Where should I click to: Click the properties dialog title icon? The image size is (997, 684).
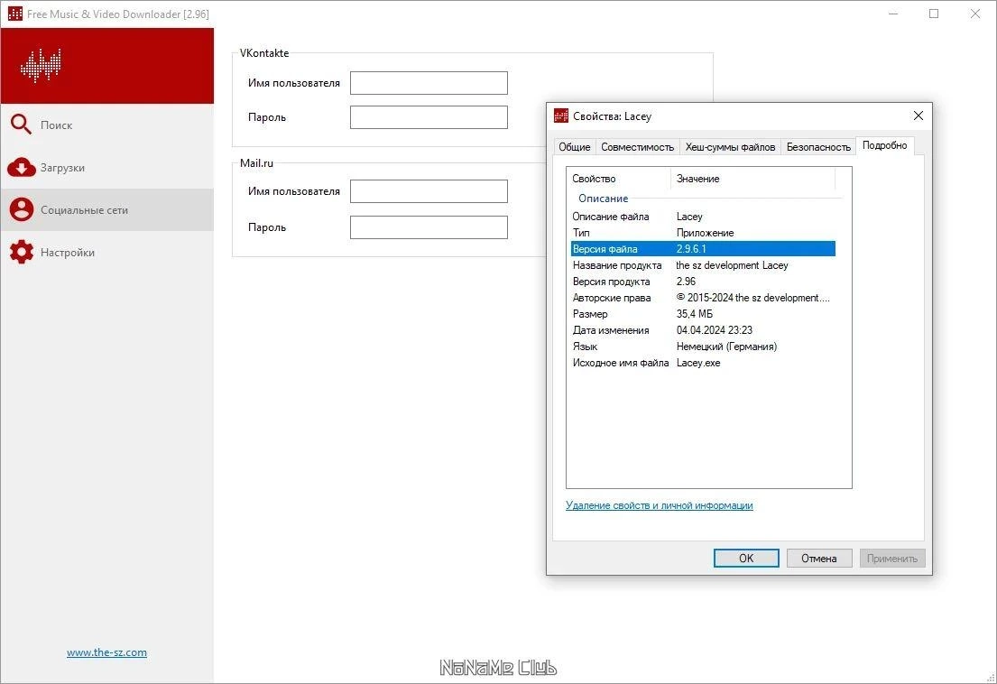pos(561,116)
